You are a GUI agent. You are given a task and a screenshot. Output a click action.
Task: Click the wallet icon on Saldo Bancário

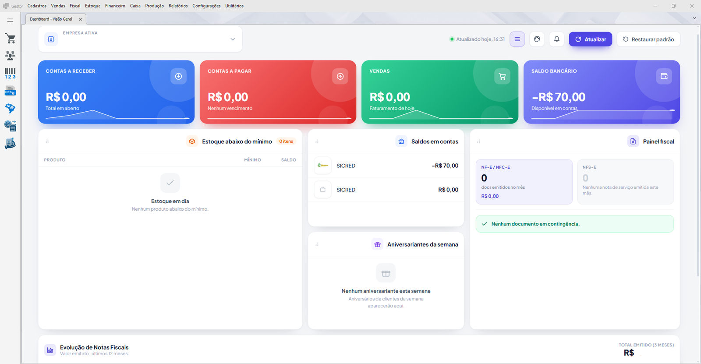(x=664, y=76)
